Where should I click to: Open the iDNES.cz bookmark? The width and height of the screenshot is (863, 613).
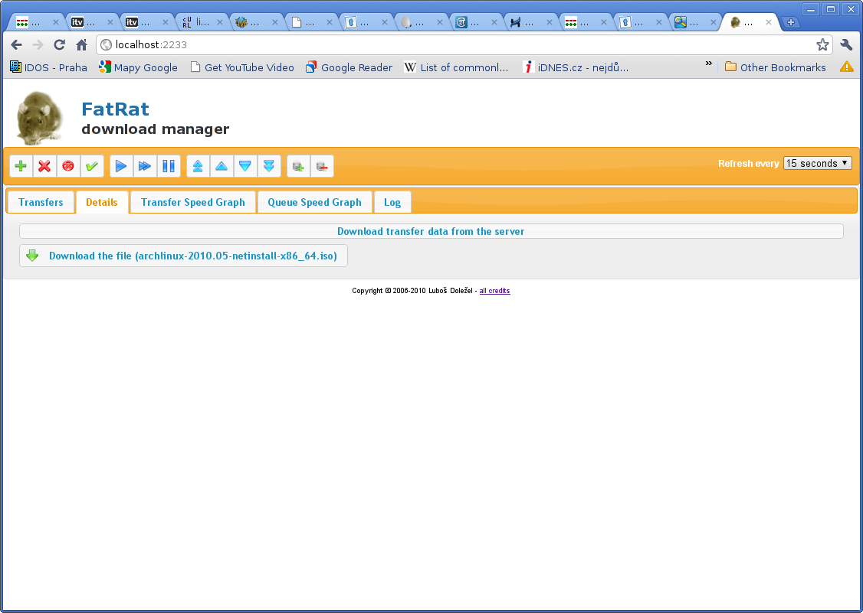click(x=575, y=67)
